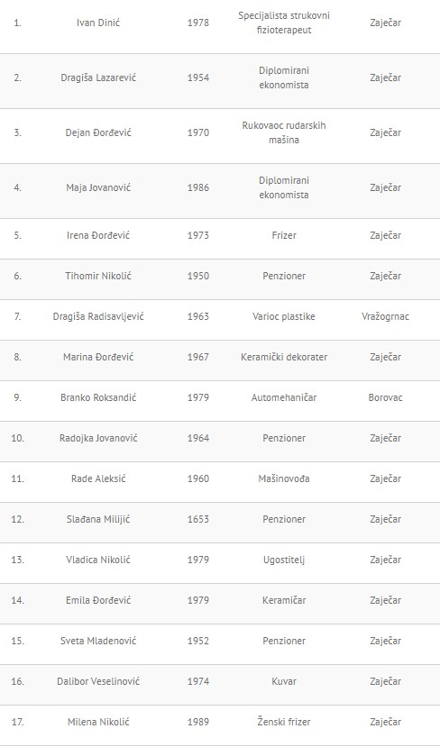
Task: Click the Kuvar occupation cell
Action: pos(284,681)
